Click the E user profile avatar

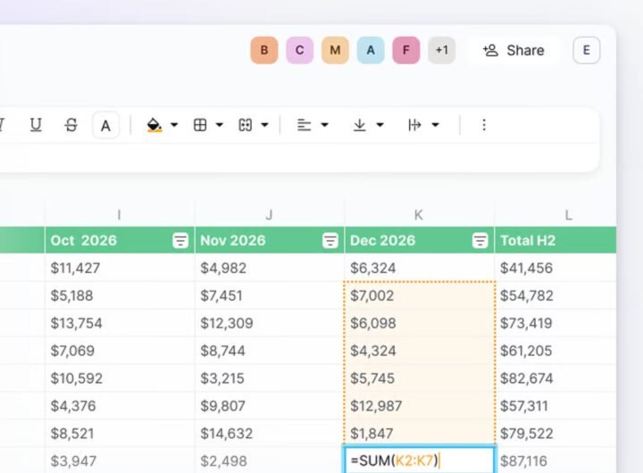586,50
